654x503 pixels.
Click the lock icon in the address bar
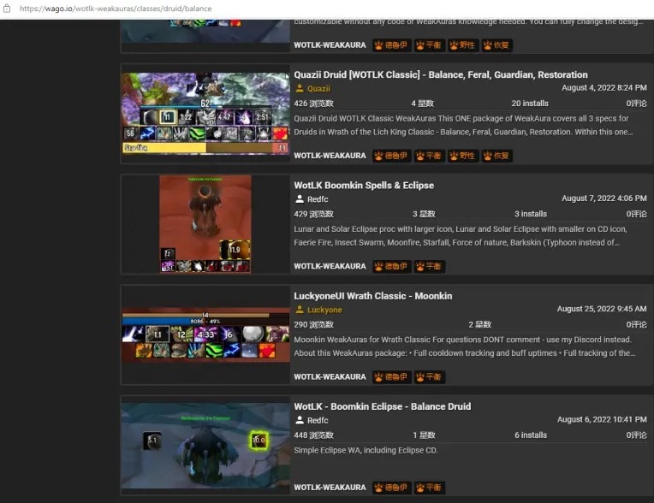7,9
